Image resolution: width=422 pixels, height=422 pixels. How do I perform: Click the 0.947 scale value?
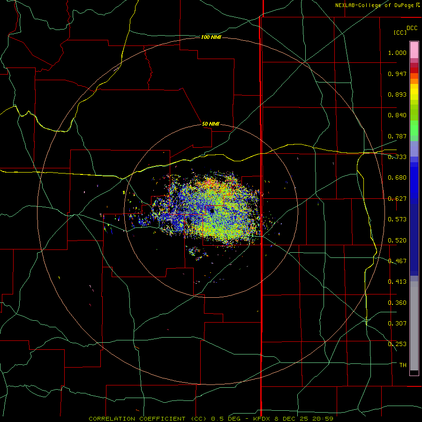click(397, 74)
